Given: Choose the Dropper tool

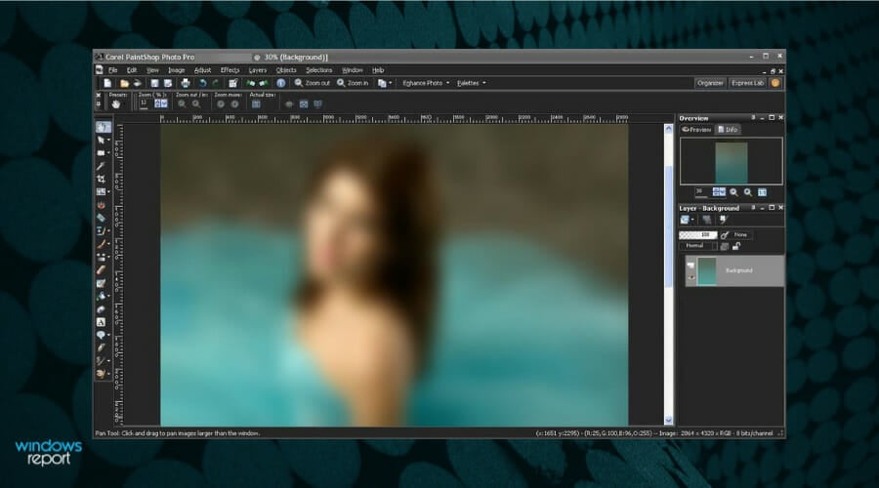Looking at the screenshot, I should tap(102, 166).
